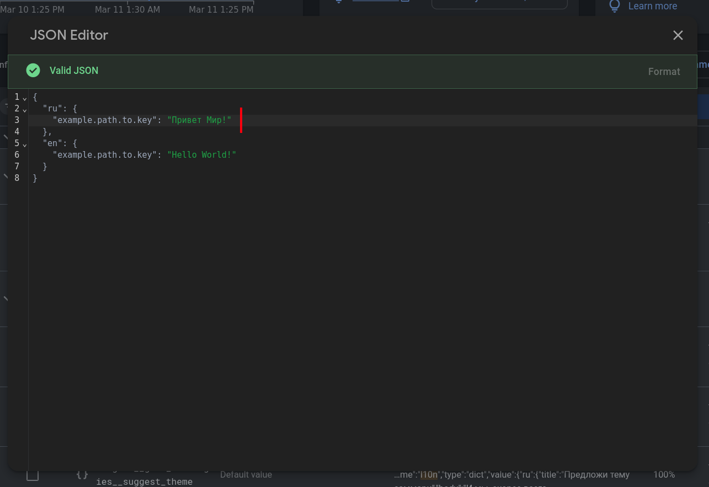Place cursor in "Привет Мир!" string value
The width and height of the screenshot is (709, 487).
[199, 120]
